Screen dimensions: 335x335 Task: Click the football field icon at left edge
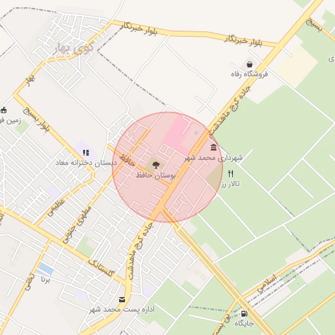[x=3, y=111]
